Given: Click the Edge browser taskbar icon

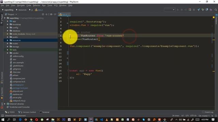Looking at the screenshot, I should coord(20,120).
